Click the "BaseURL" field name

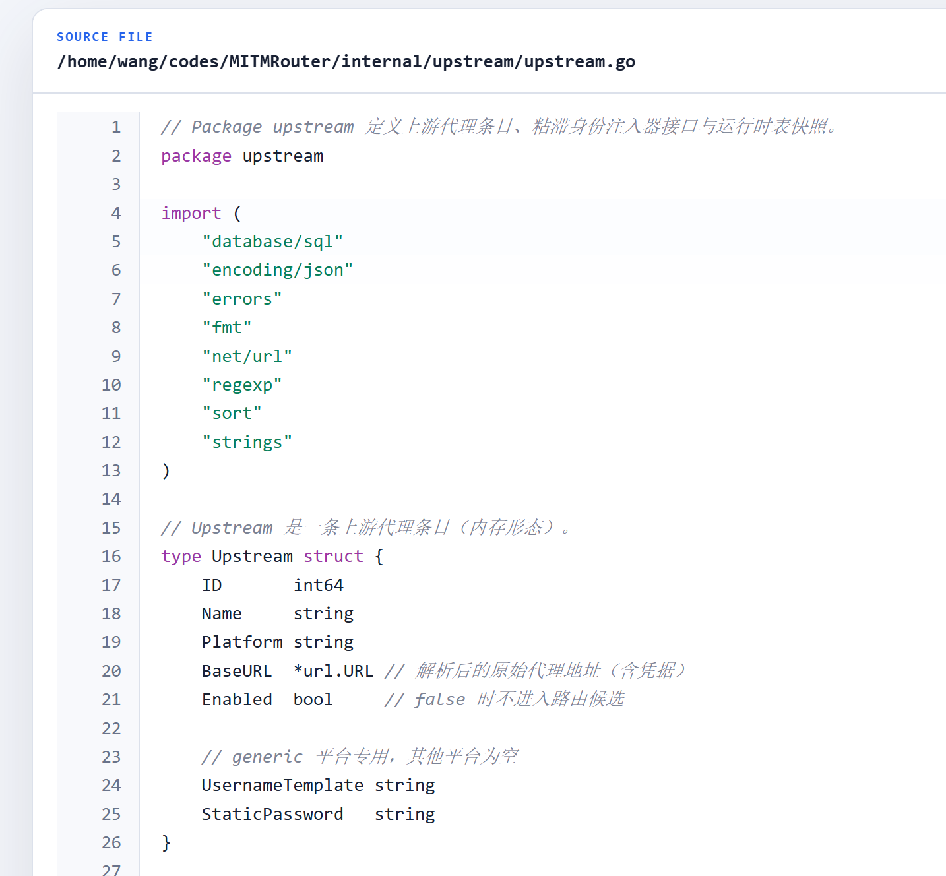(237, 671)
